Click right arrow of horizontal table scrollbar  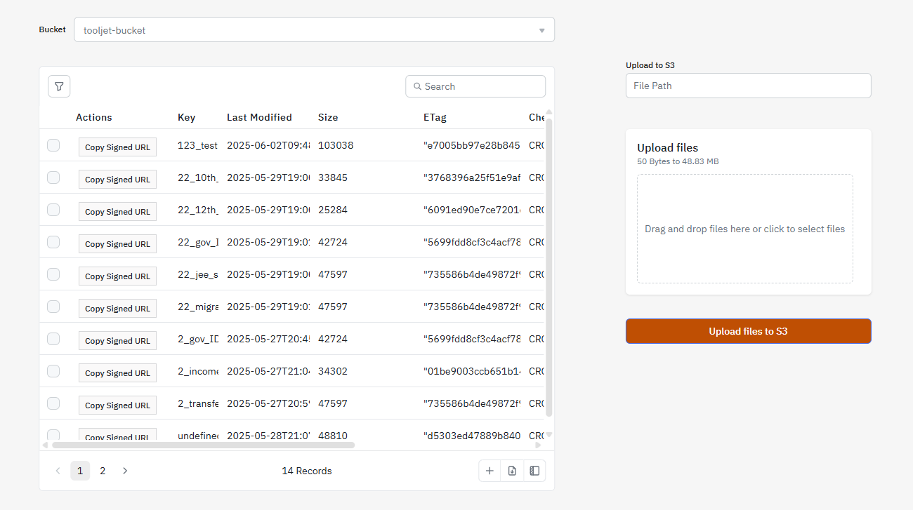(538, 445)
